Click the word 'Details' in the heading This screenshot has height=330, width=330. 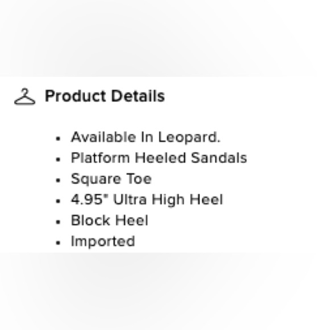138,96
